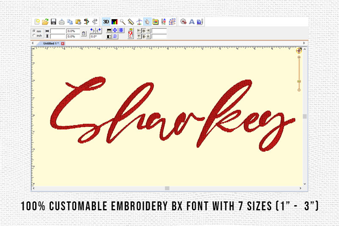Select the magnifier zoom tool

tap(122, 22)
